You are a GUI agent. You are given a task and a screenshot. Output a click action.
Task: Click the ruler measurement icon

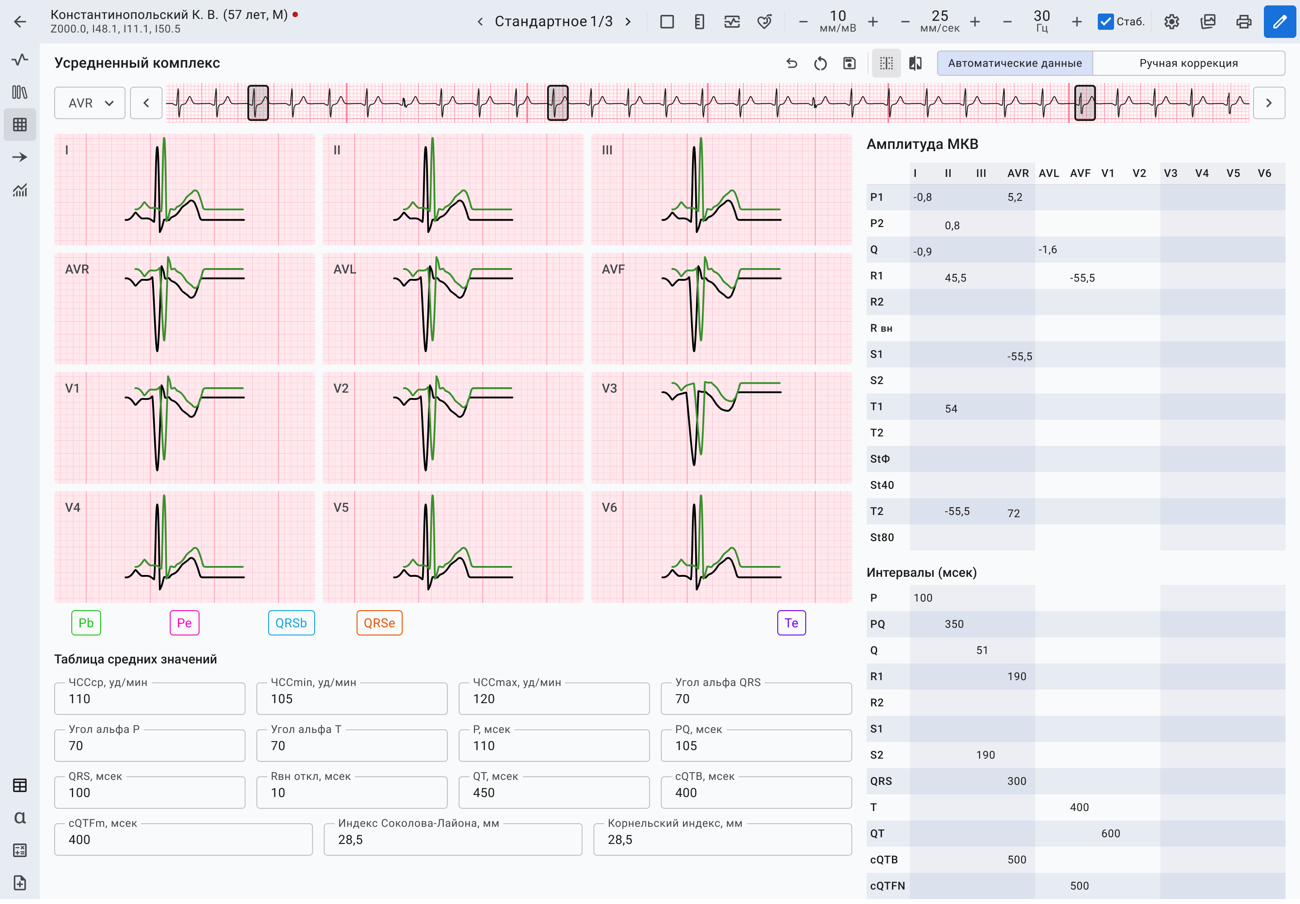pyautogui.click(x=699, y=22)
